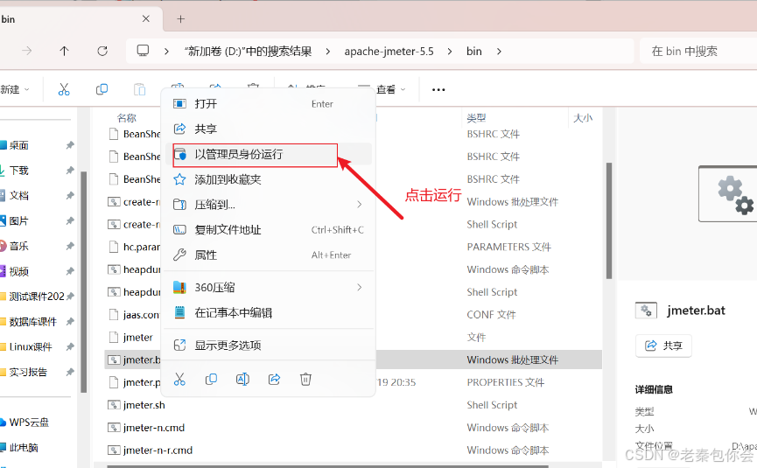Click the jmeter.bat file icon in the details pane

point(646,311)
